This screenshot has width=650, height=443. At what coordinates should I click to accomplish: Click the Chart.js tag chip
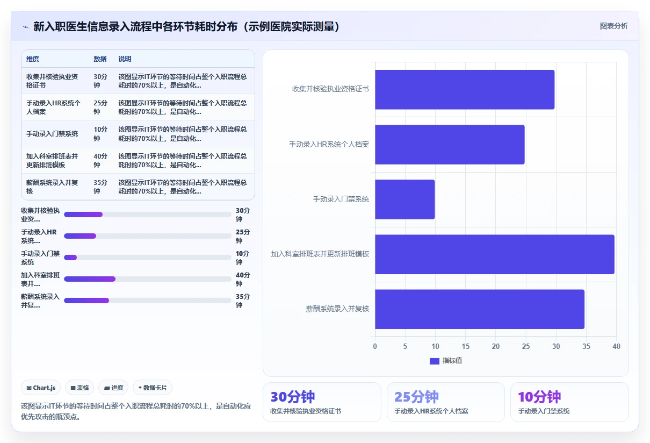[41, 388]
